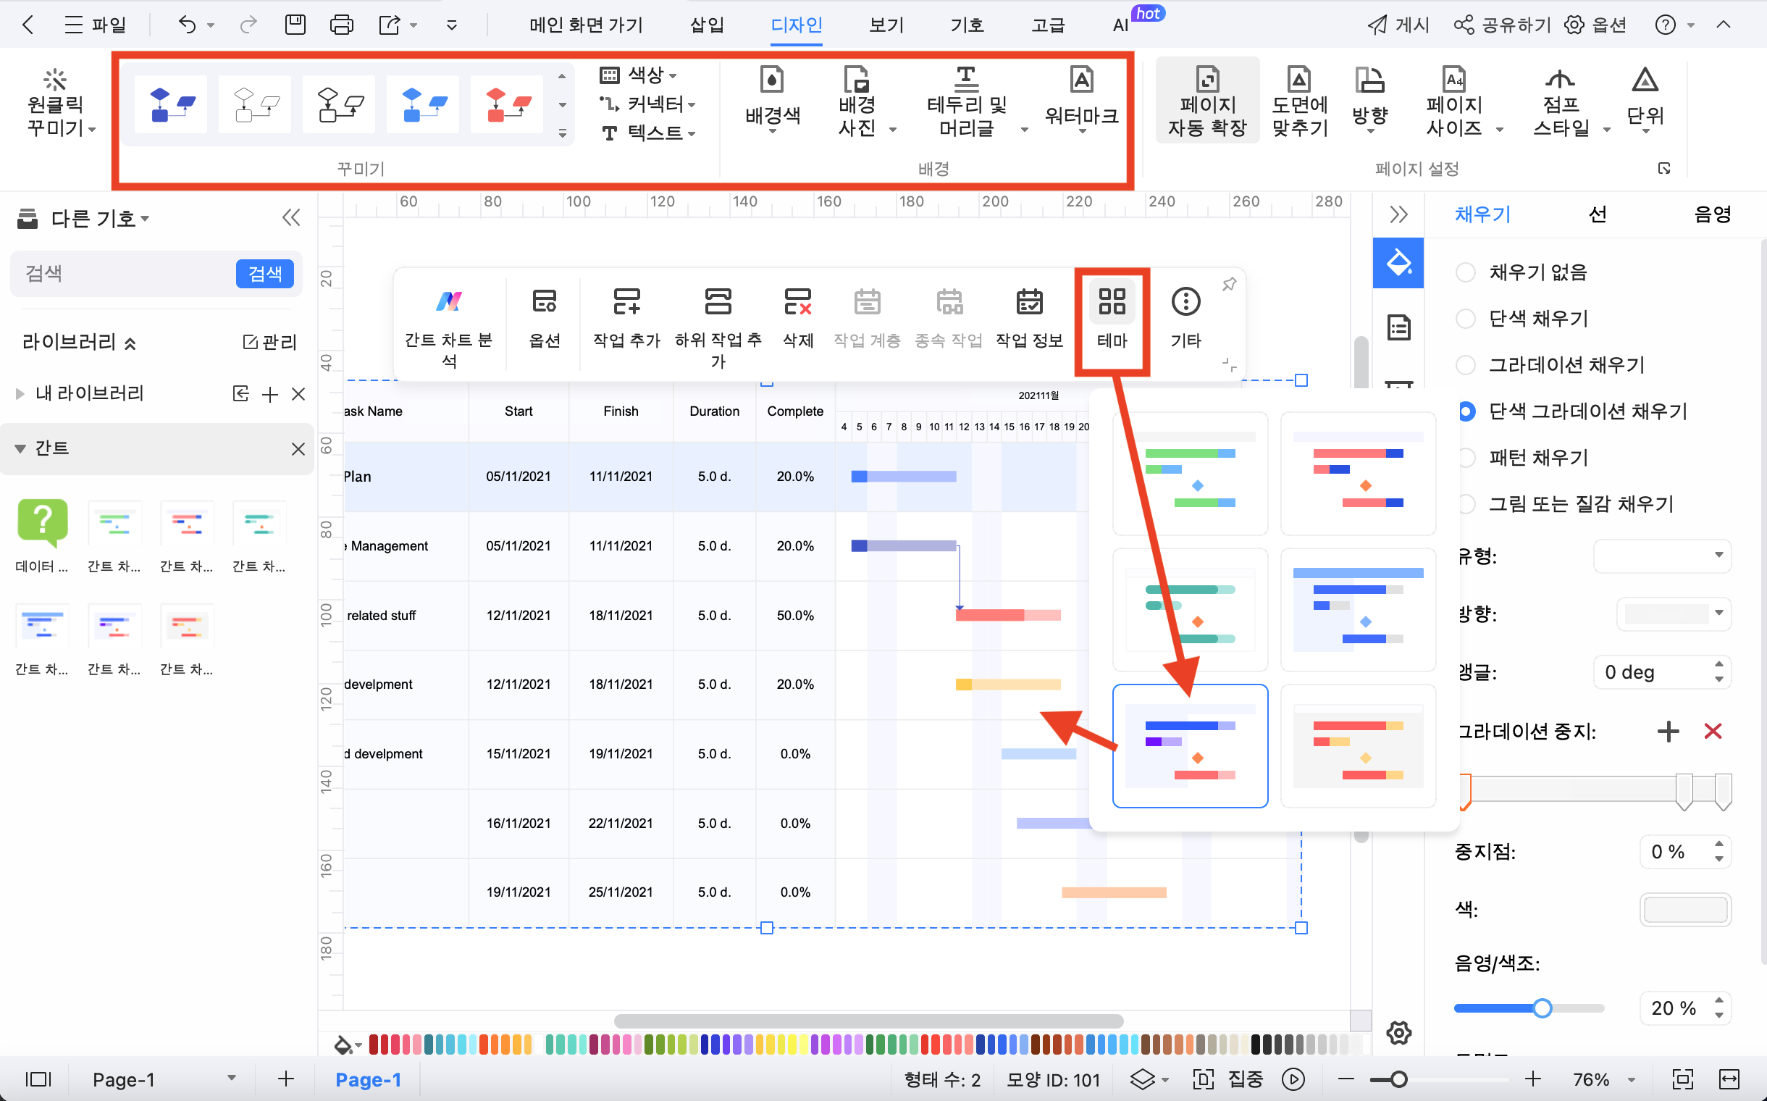The width and height of the screenshot is (1767, 1101).
Task: Click 삭제 delete task icon
Action: (x=798, y=318)
